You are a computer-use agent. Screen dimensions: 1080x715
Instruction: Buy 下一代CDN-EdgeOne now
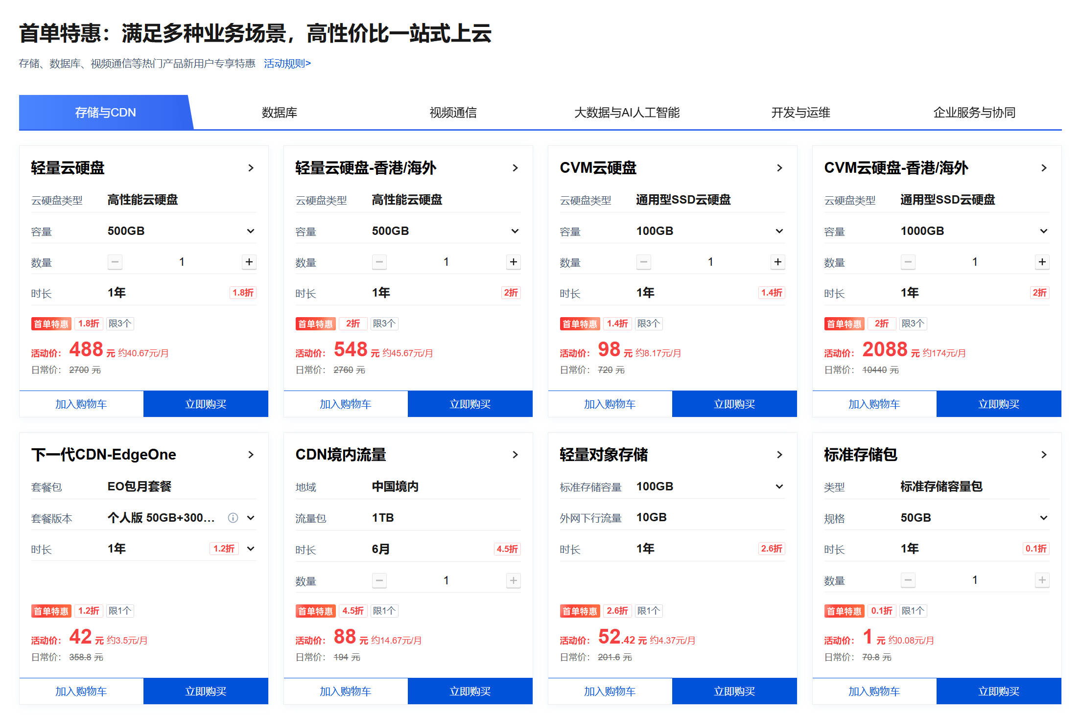(x=206, y=691)
